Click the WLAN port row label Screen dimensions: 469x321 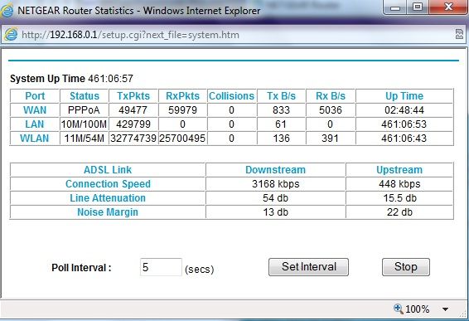(x=35, y=139)
